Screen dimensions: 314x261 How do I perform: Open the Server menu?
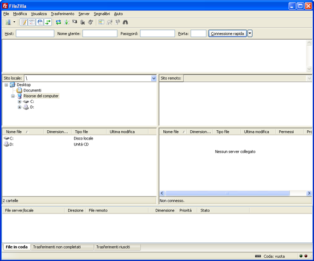[84, 14]
